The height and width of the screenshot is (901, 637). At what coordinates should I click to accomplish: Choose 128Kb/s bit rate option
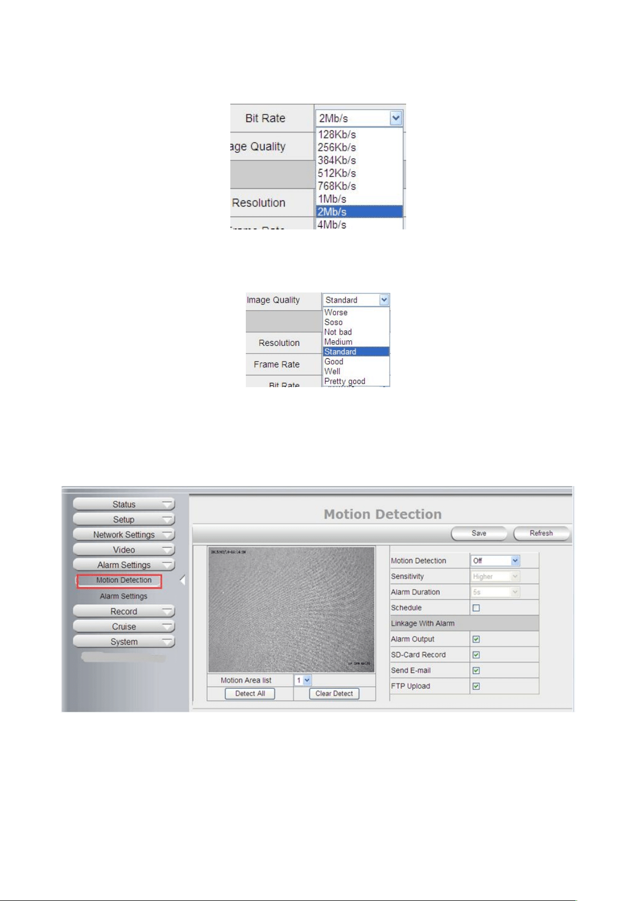click(359, 135)
